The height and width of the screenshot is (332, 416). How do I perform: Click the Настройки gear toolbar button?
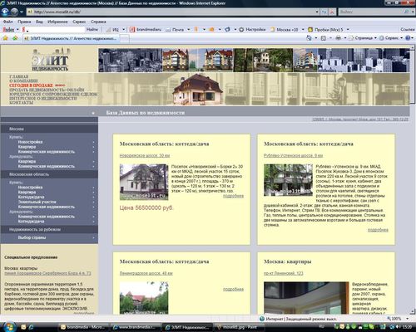252,29
